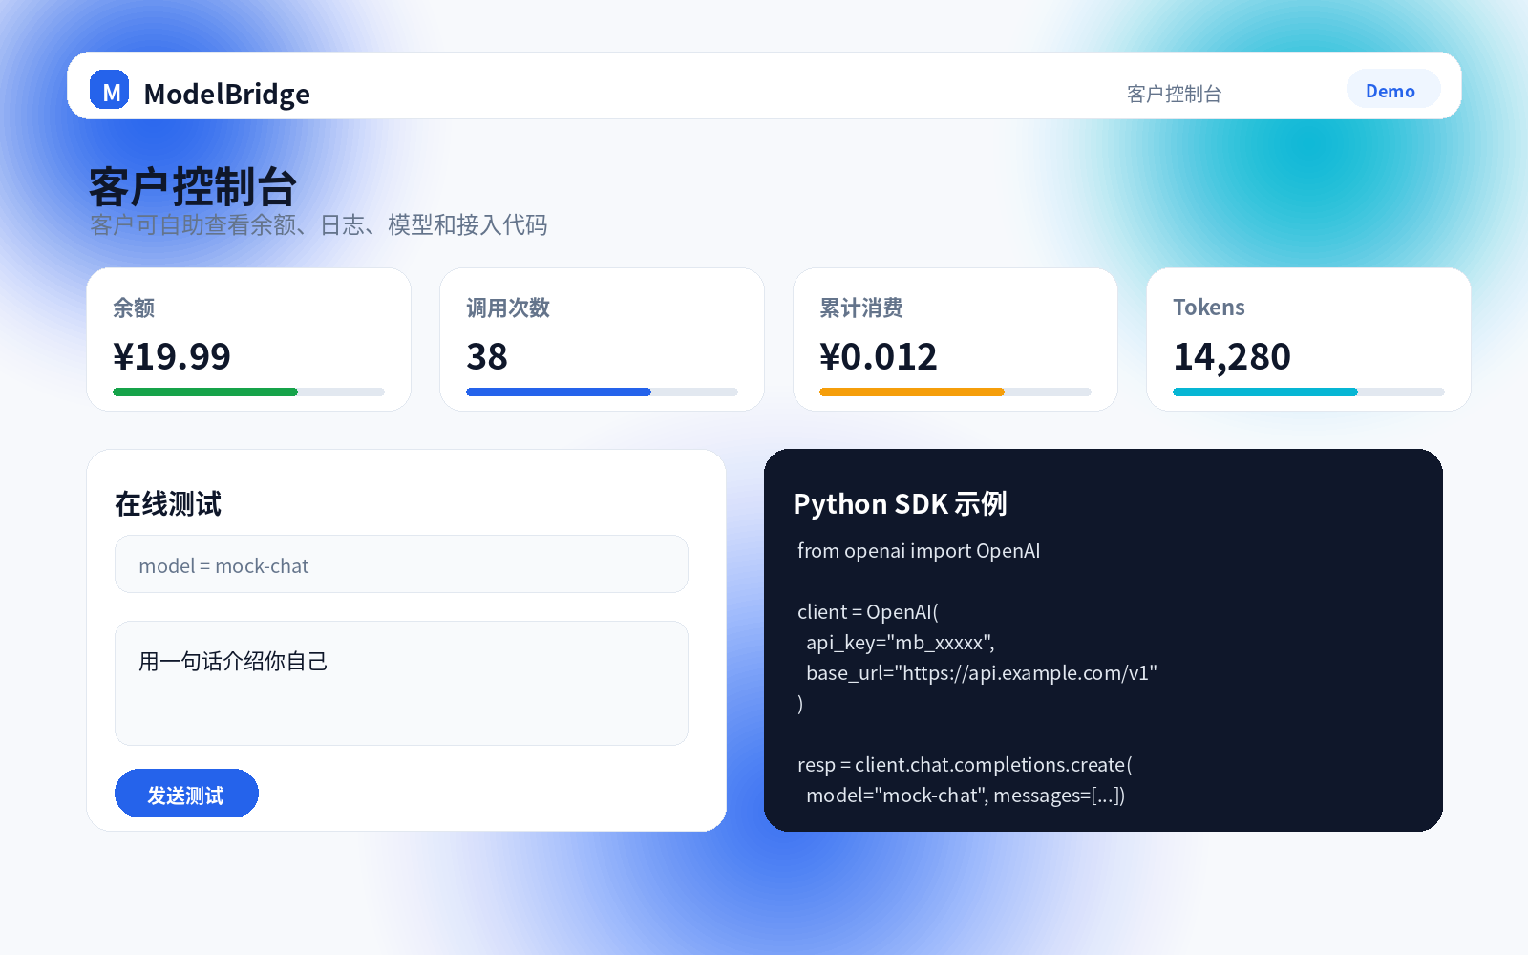The width and height of the screenshot is (1528, 955).
Task: Select the ¥0.012 total spend value
Action: pos(879,357)
